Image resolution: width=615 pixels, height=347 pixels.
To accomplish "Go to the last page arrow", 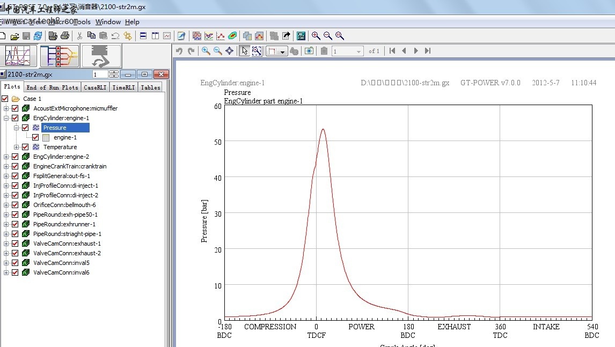I will 428,51.
